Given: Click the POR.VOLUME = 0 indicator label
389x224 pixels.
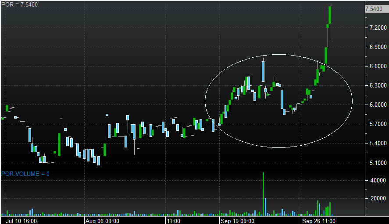Looking at the screenshot, I should click(x=25, y=174).
